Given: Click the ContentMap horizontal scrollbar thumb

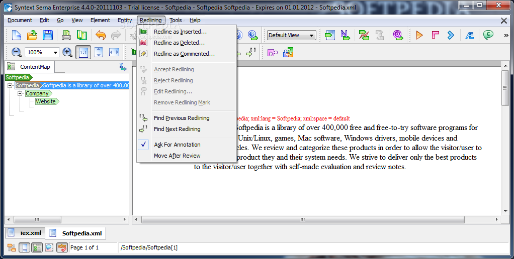Looking at the screenshot, I should (37, 220).
